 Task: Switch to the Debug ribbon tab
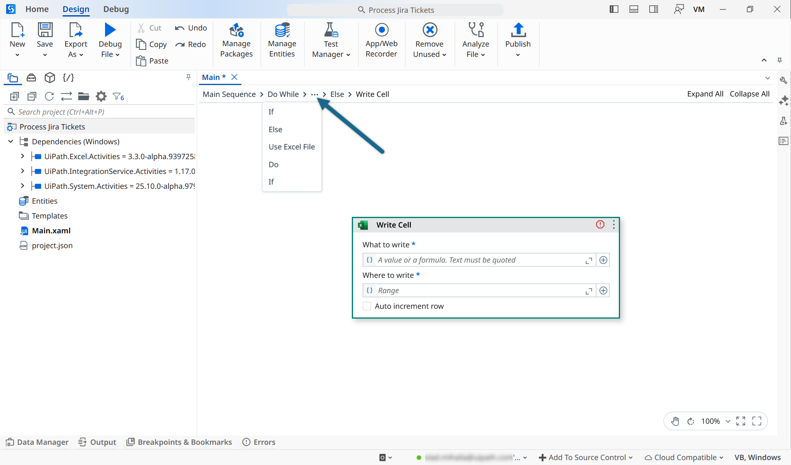coord(116,9)
